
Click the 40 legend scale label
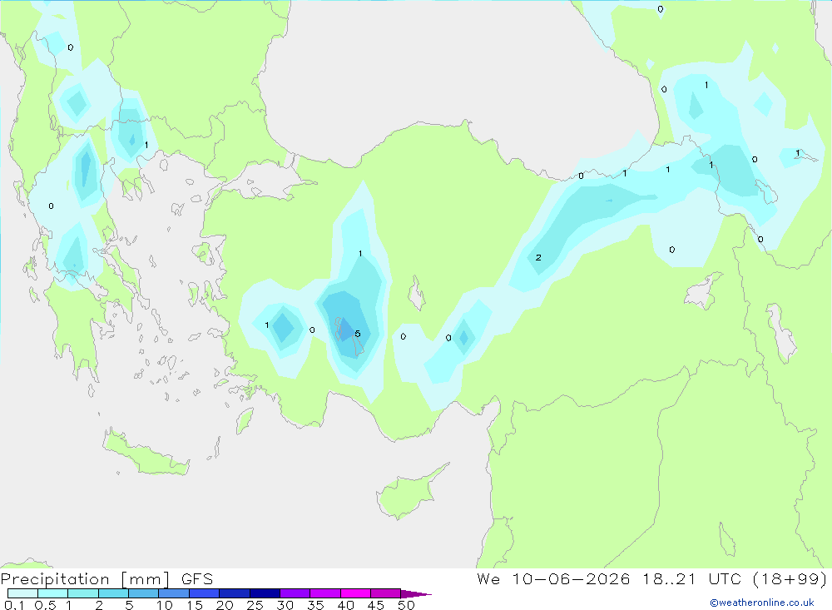click(x=345, y=605)
